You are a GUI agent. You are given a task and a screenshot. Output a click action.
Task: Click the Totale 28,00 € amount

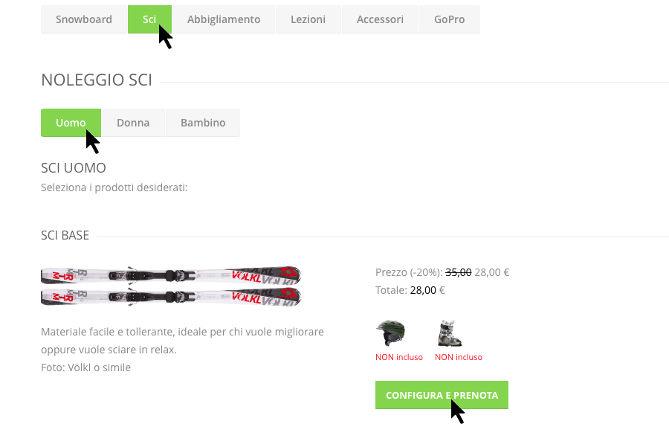coord(427,290)
